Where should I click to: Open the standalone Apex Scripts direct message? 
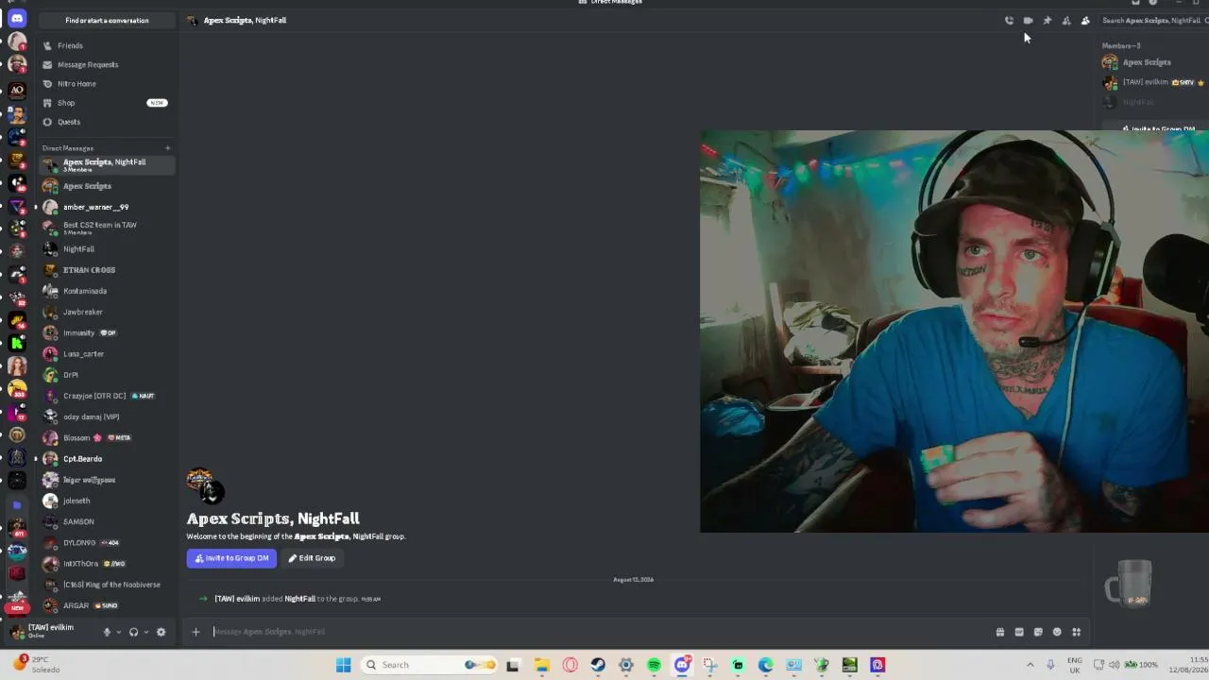point(107,186)
